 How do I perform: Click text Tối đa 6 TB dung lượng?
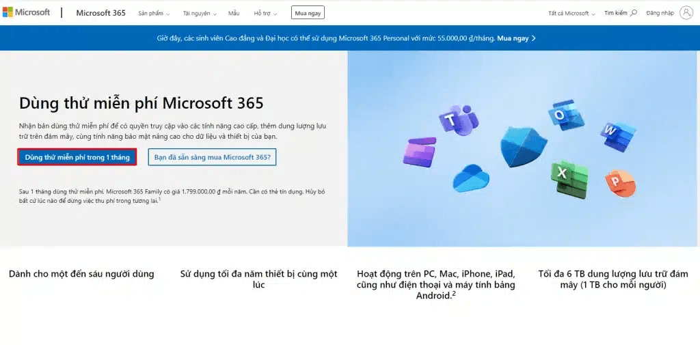(x=613, y=279)
